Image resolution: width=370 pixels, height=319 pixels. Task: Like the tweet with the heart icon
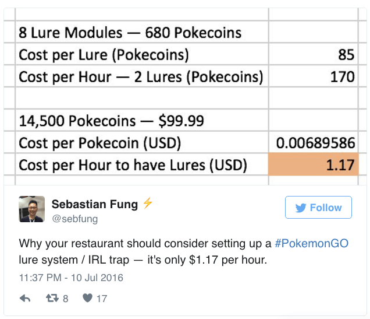click(87, 299)
